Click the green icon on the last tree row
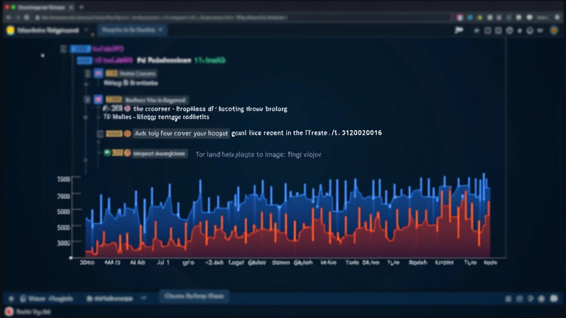This screenshot has height=318, width=566. coord(107,153)
